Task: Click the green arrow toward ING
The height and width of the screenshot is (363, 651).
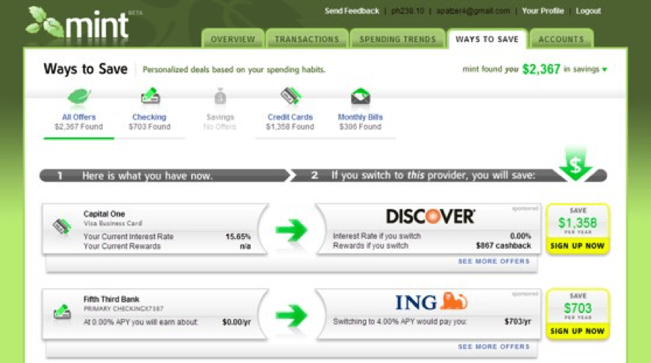Action: tap(291, 316)
